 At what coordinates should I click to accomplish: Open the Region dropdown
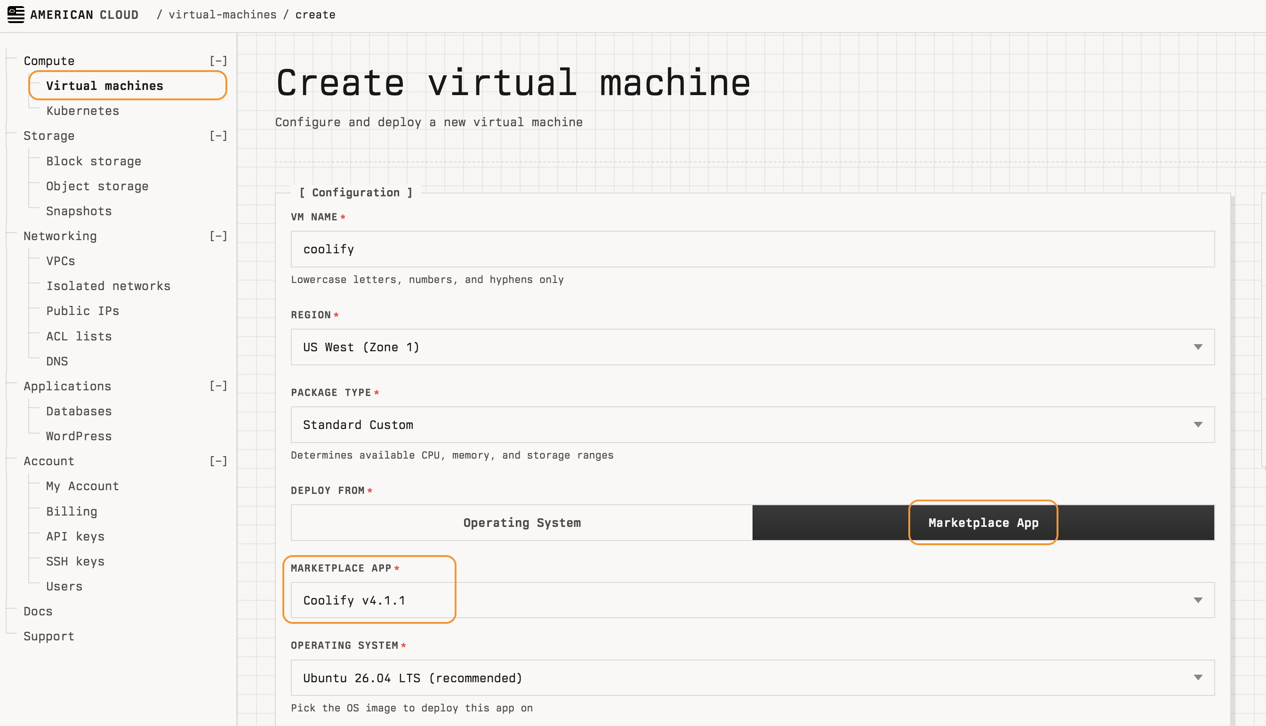[753, 347]
